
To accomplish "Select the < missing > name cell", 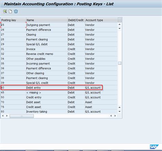I will (47, 92).
